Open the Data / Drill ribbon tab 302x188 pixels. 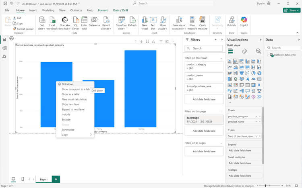tap(120, 10)
